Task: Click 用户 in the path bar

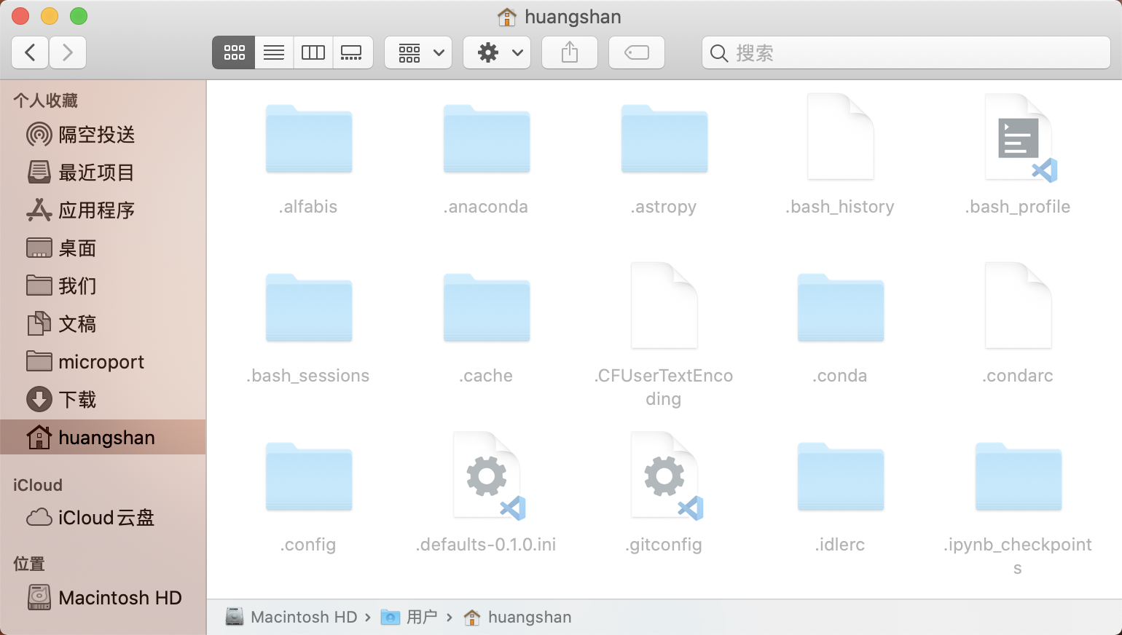Action: tap(409, 617)
